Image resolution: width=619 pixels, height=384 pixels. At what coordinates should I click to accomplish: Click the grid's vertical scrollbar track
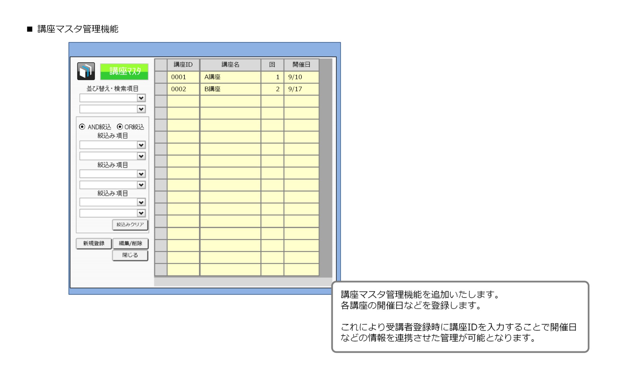point(326,168)
